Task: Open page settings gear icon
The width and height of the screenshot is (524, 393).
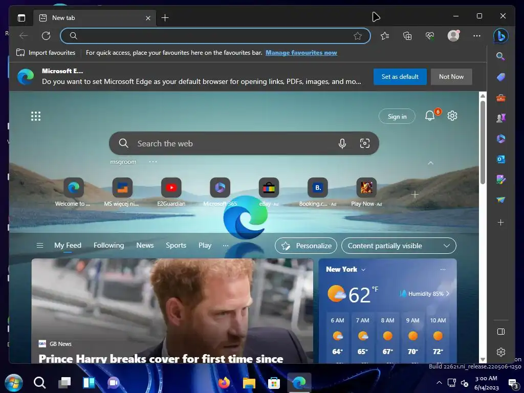Action: tap(452, 116)
